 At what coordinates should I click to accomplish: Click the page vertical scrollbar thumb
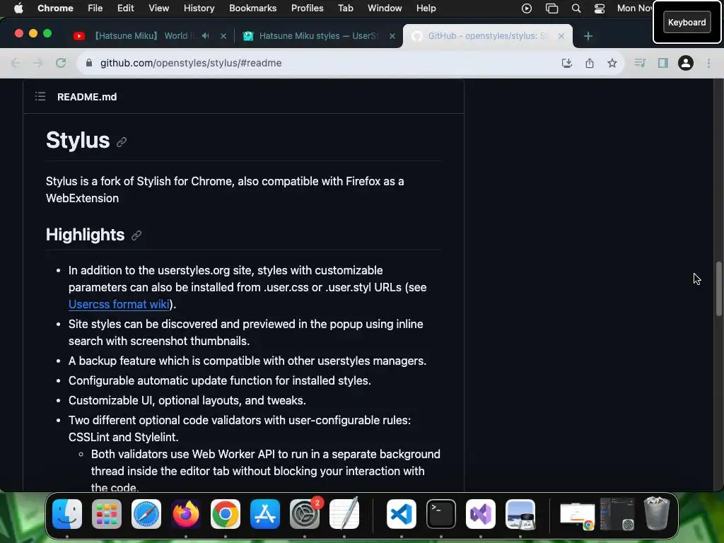[718, 289]
